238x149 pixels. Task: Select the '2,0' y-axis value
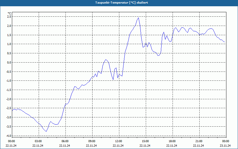click(9, 26)
